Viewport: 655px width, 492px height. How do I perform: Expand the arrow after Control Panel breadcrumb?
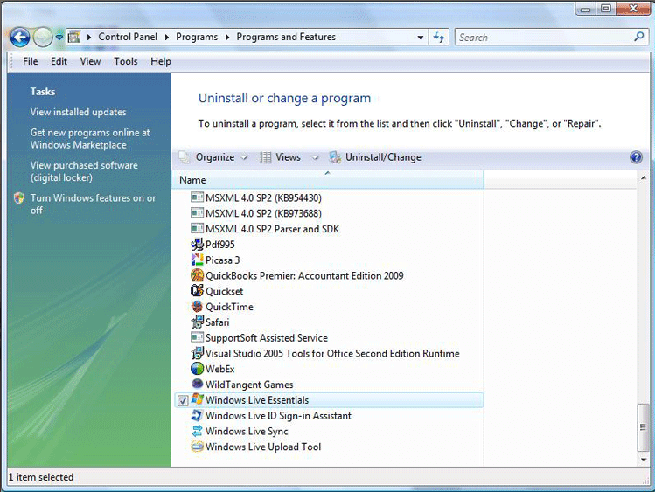click(x=167, y=37)
